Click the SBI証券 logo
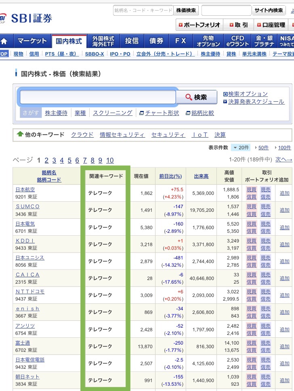This screenshot has height=391, width=294. pos(26,18)
